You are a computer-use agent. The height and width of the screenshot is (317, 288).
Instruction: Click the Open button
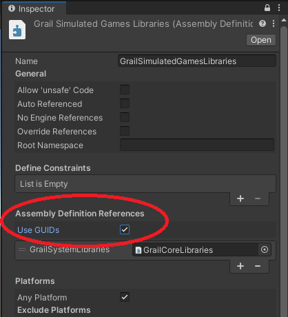[261, 40]
